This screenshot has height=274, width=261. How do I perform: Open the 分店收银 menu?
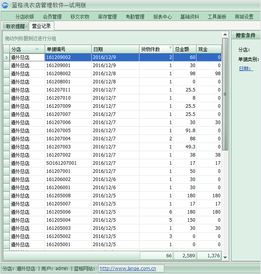pyautogui.click(x=25, y=17)
